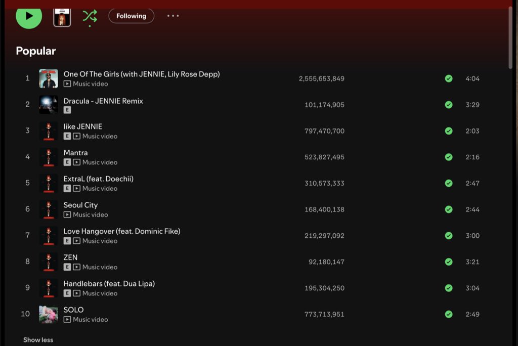
Task: Open the artist pick thumbnail beside play
Action: (x=62, y=17)
